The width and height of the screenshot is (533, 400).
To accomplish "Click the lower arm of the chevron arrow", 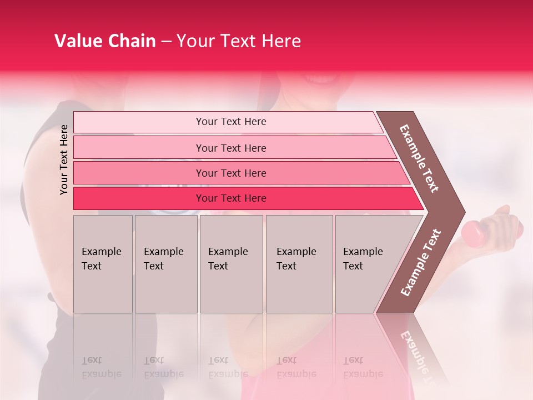I will (420, 263).
